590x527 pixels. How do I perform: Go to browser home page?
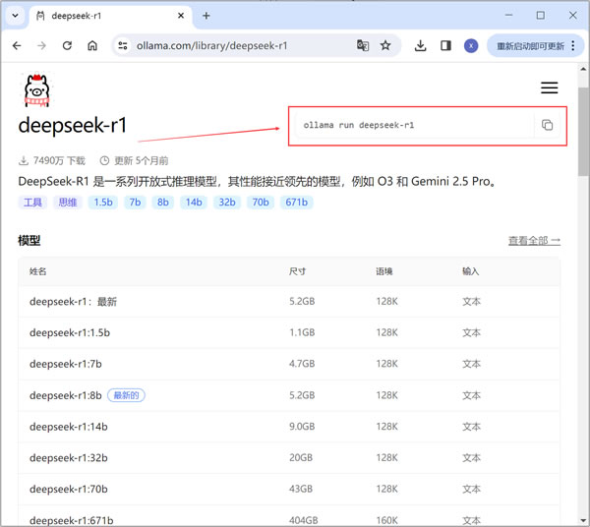pyautogui.click(x=92, y=45)
